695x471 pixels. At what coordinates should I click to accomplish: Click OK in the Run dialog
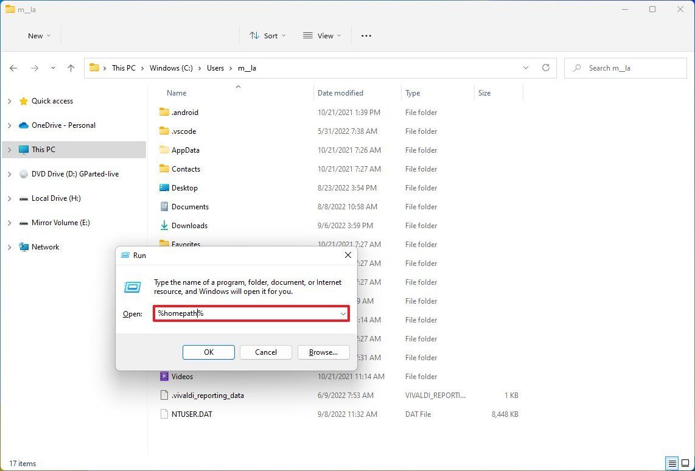[x=208, y=352]
